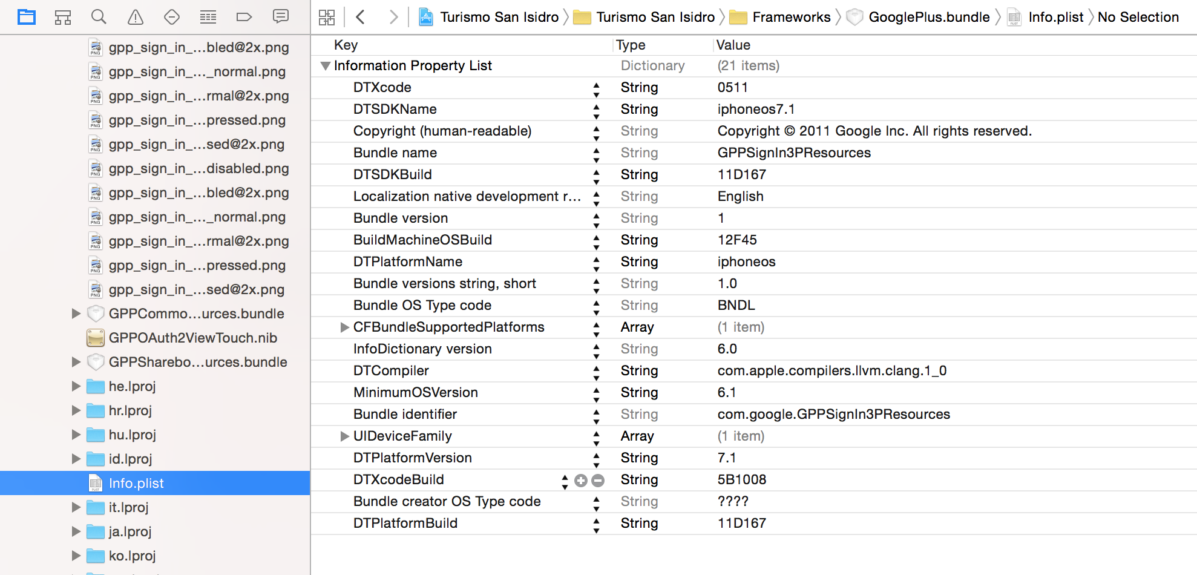Open the Issue navigator warning icon
This screenshot has height=575, width=1197.
coord(136,17)
